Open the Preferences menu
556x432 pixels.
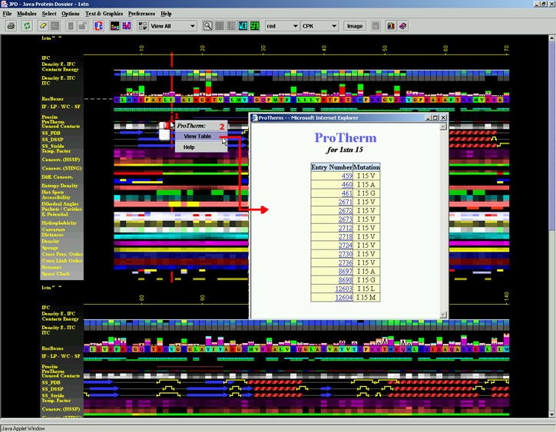(141, 14)
